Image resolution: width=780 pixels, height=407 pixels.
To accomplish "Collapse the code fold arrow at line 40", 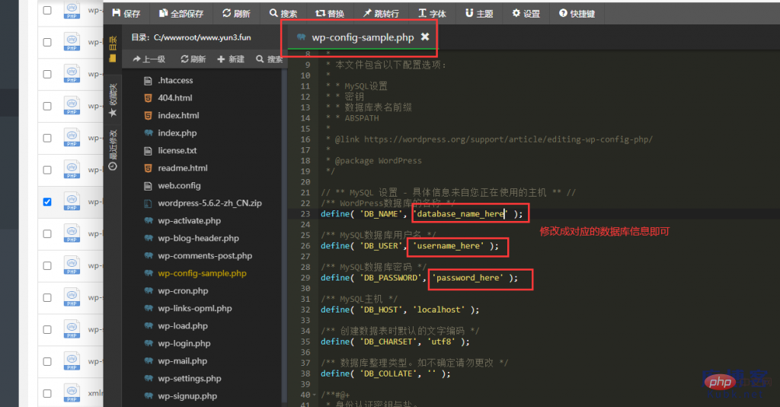I will (313, 395).
